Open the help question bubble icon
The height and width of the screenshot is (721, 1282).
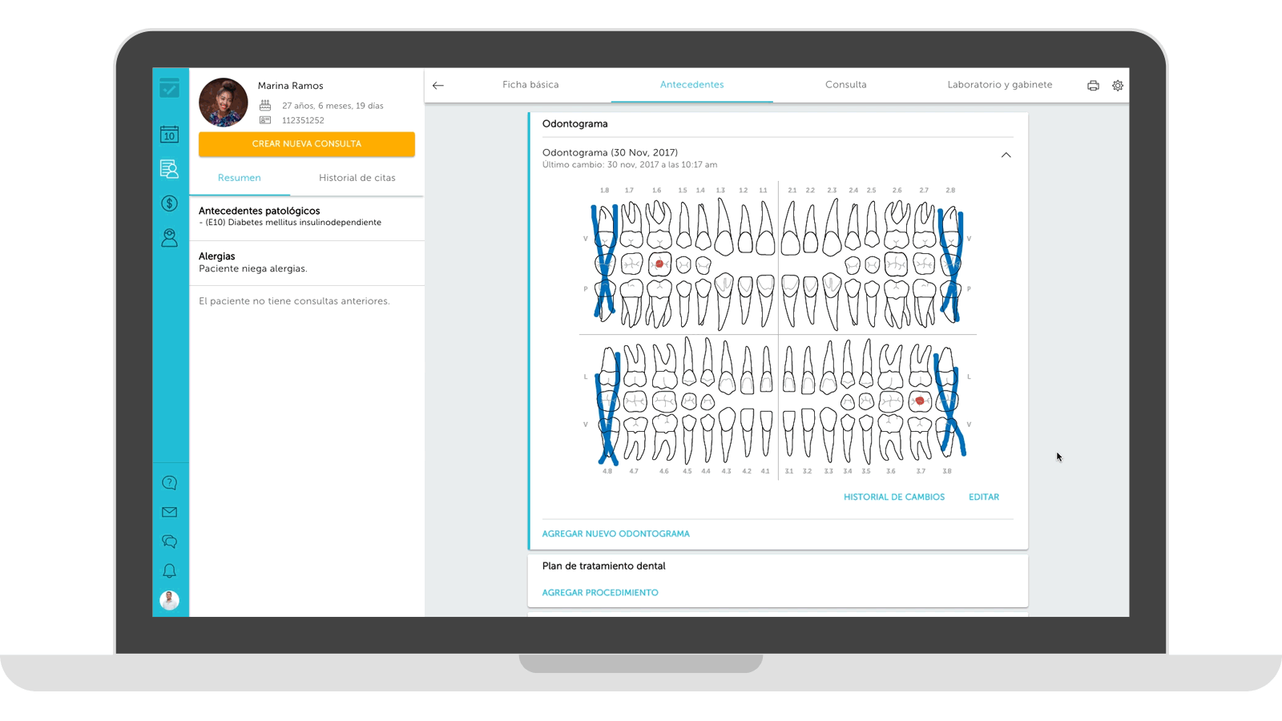(x=169, y=482)
